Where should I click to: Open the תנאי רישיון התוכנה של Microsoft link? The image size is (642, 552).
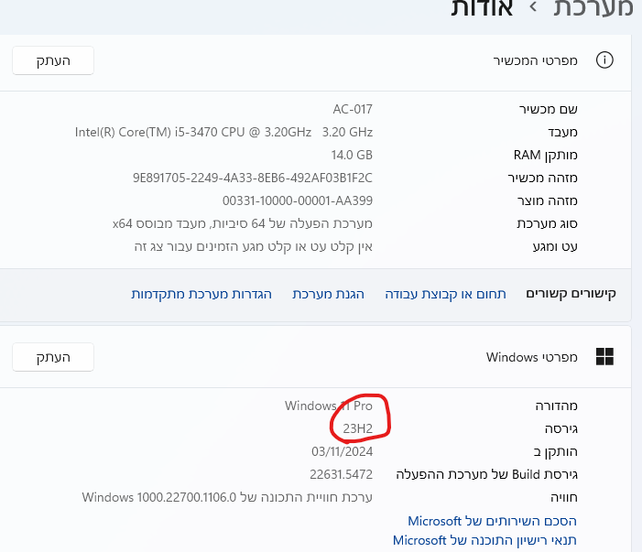484,540
